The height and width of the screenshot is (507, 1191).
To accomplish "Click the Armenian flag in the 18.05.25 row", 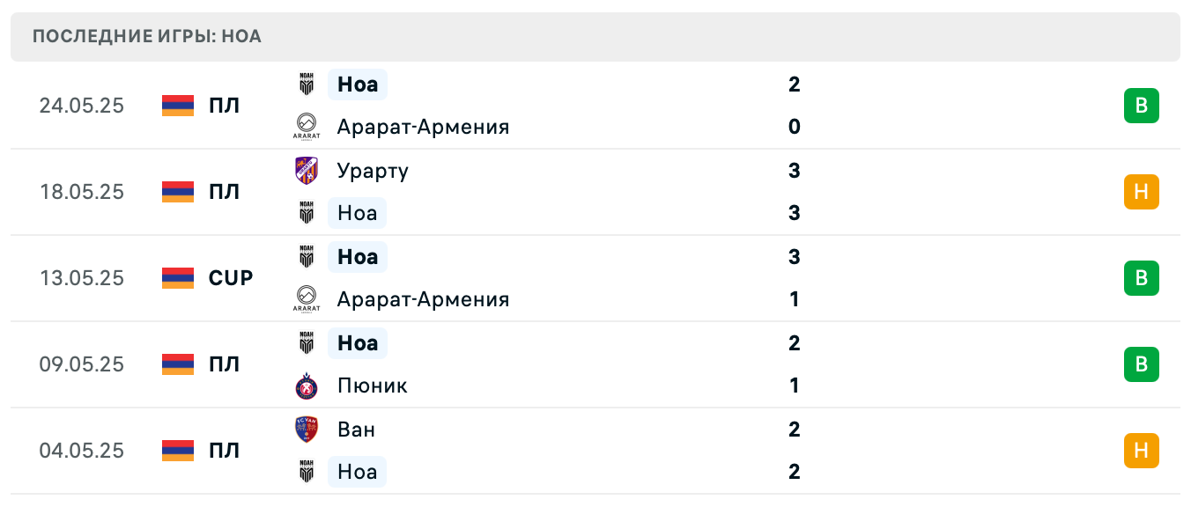I will (x=177, y=191).
